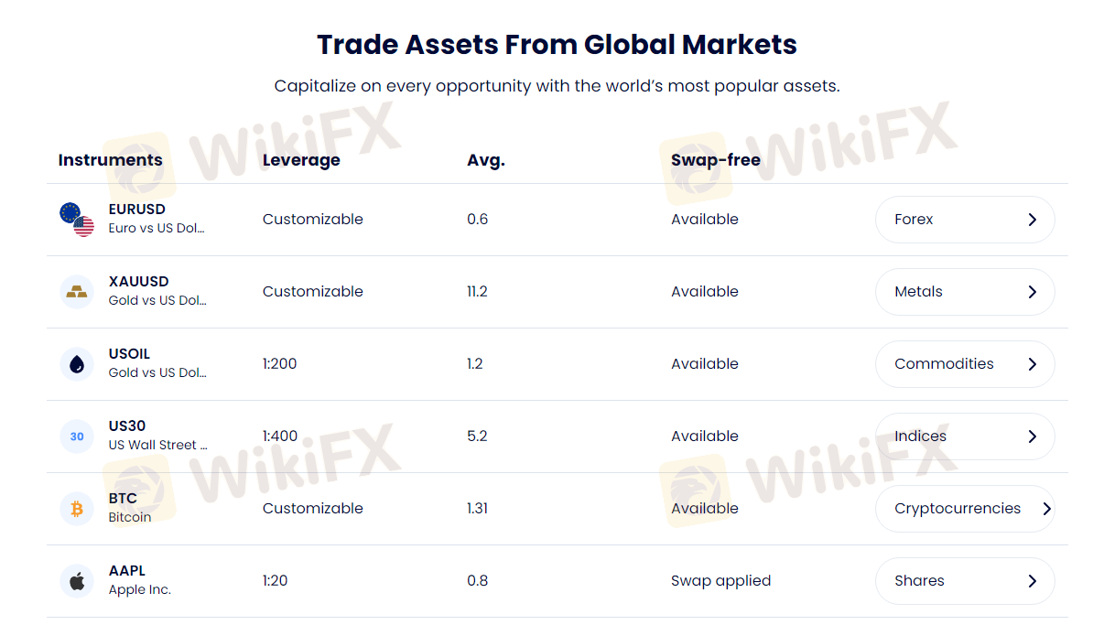Image resolution: width=1104 pixels, height=625 pixels.
Task: Select the EURUSD instrument name
Action: pos(137,210)
